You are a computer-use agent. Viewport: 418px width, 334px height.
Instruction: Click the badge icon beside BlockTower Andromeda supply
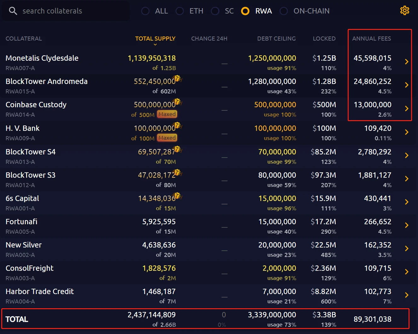[178, 79]
